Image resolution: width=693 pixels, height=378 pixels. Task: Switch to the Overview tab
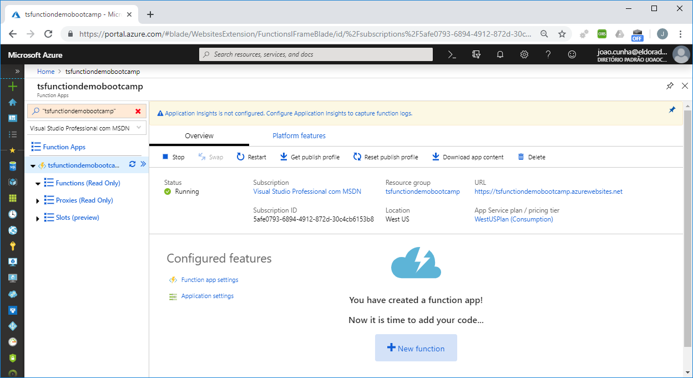[x=199, y=135]
